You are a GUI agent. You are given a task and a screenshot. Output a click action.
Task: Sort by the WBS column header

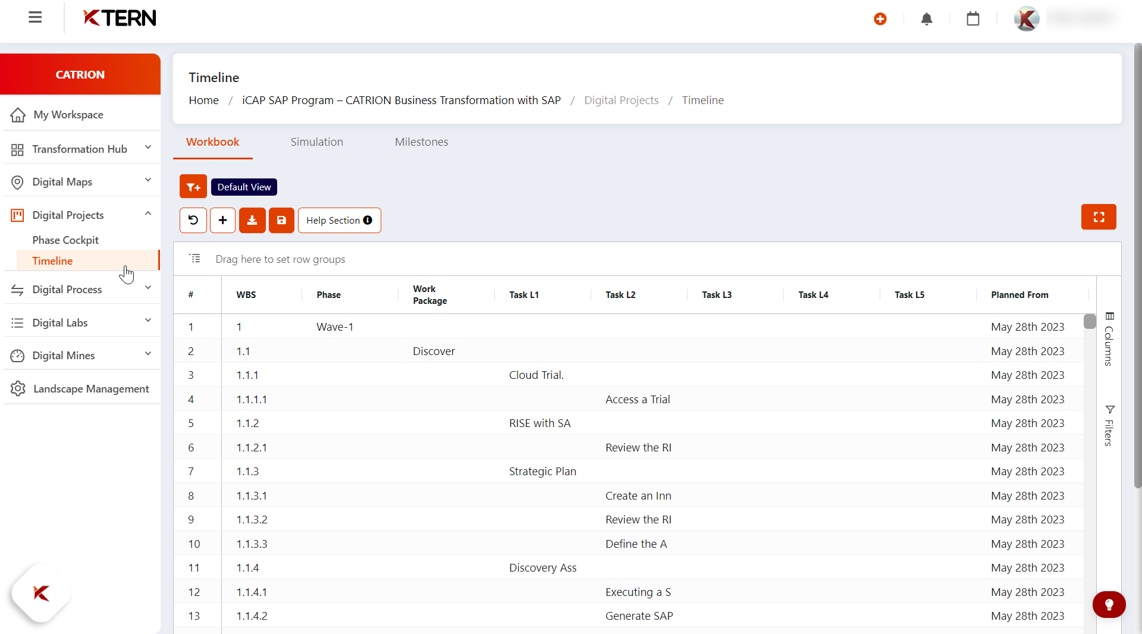coord(246,295)
